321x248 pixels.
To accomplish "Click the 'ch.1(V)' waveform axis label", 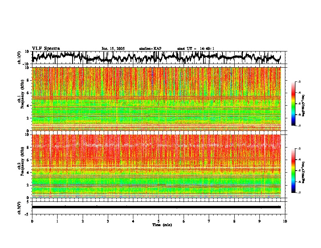I will pyautogui.click(x=19, y=58).
